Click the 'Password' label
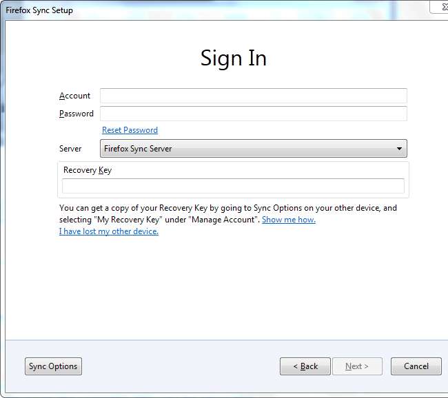448x398 pixels. point(77,114)
